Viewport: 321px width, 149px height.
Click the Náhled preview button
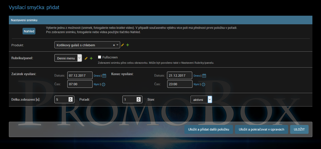click(29, 31)
